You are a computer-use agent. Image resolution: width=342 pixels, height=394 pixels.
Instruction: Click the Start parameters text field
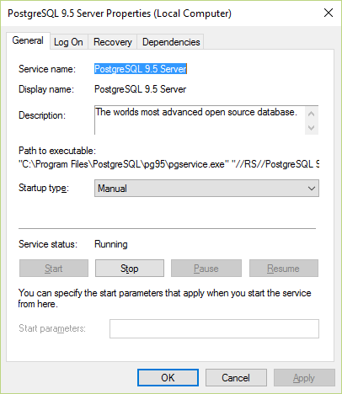tap(214, 328)
